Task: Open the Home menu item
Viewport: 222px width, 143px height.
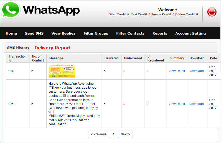Action: 11,34
